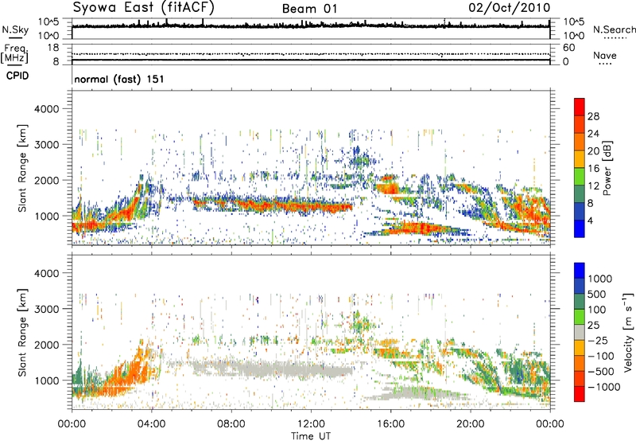Click the 'N.Sky' legend label

(x=15, y=29)
